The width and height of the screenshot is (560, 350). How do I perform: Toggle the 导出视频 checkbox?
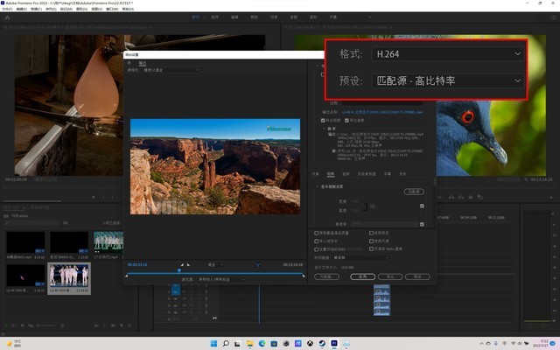point(323,121)
